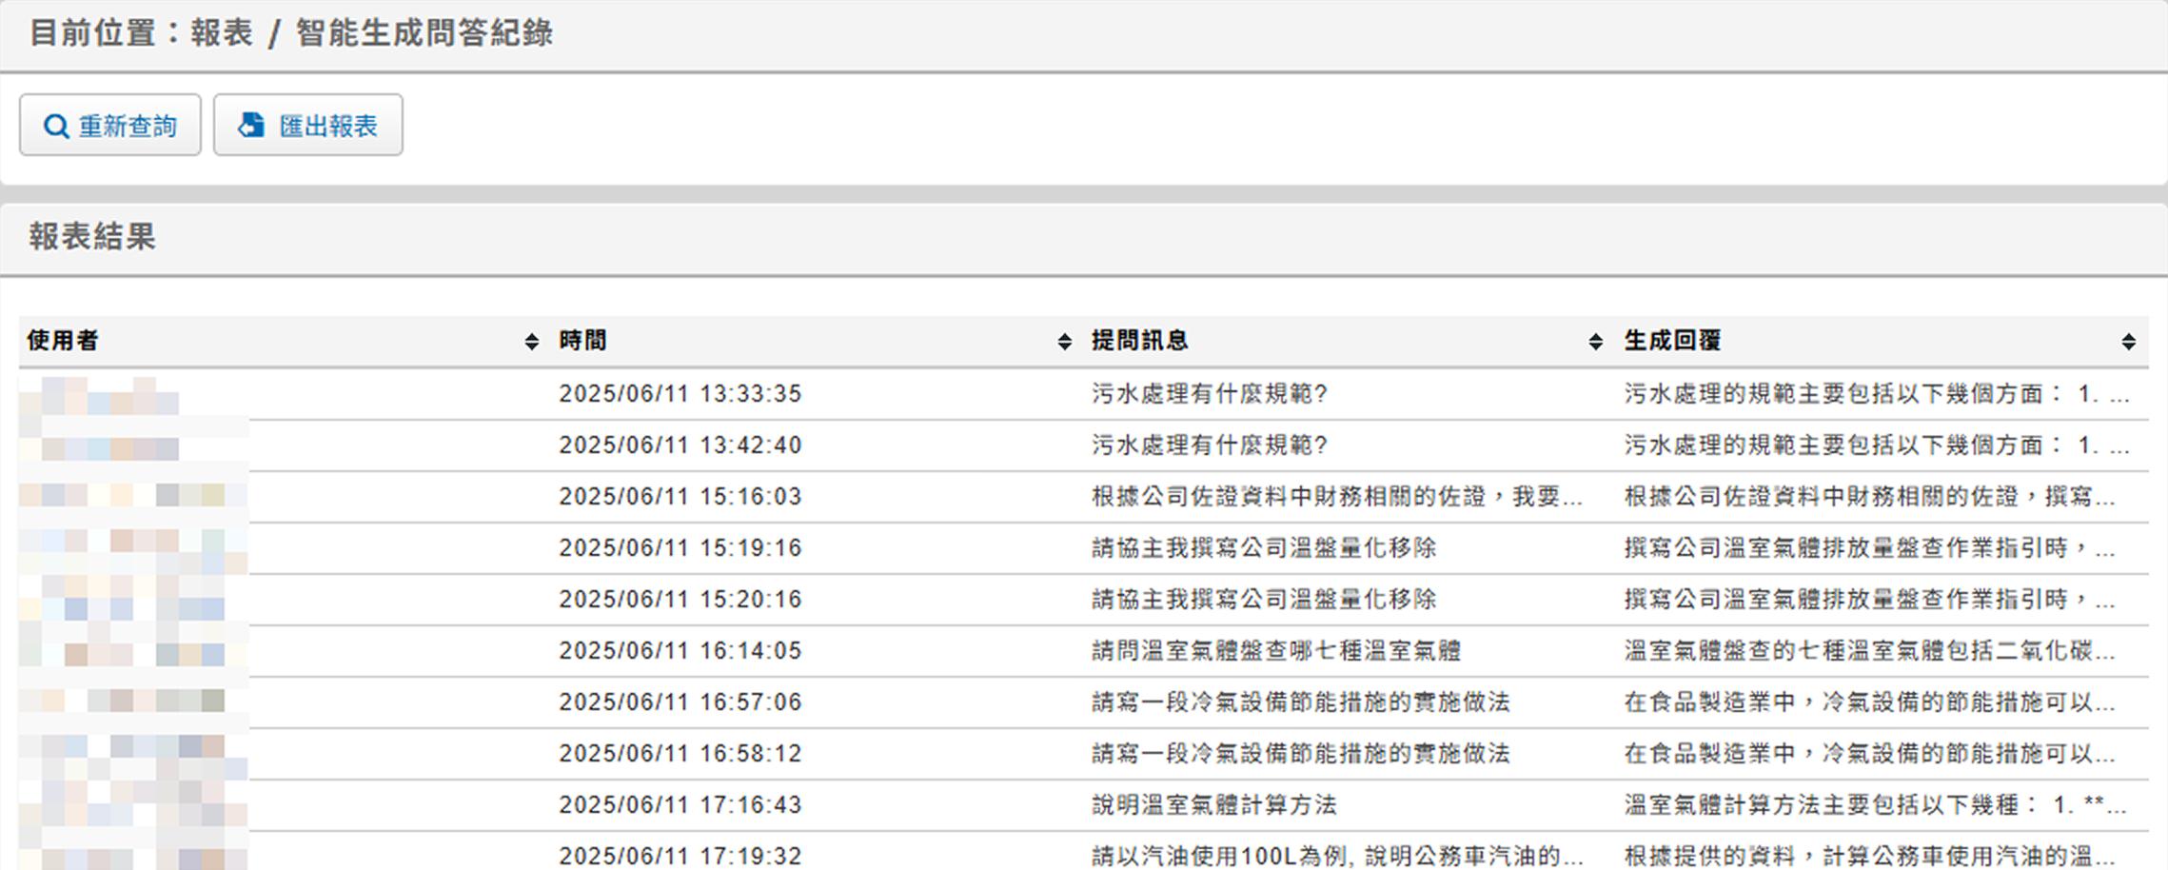Click the magnifier icon in 重新查詢 button
Screen dimensions: 2168x870
click(56, 127)
